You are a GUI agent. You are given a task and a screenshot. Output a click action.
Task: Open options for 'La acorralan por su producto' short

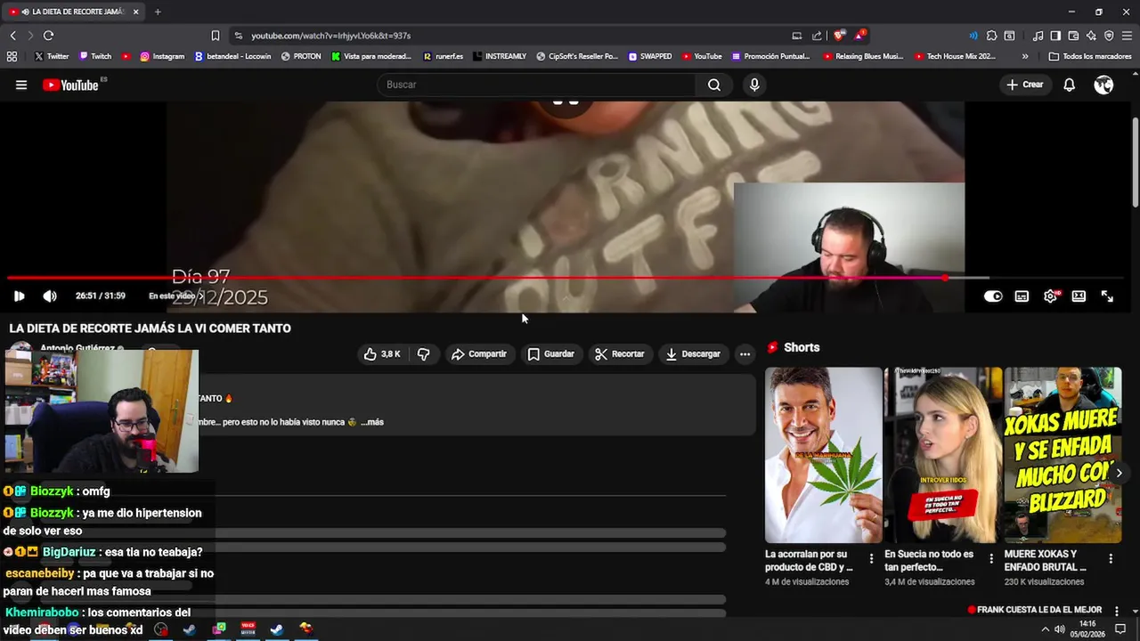(871, 559)
